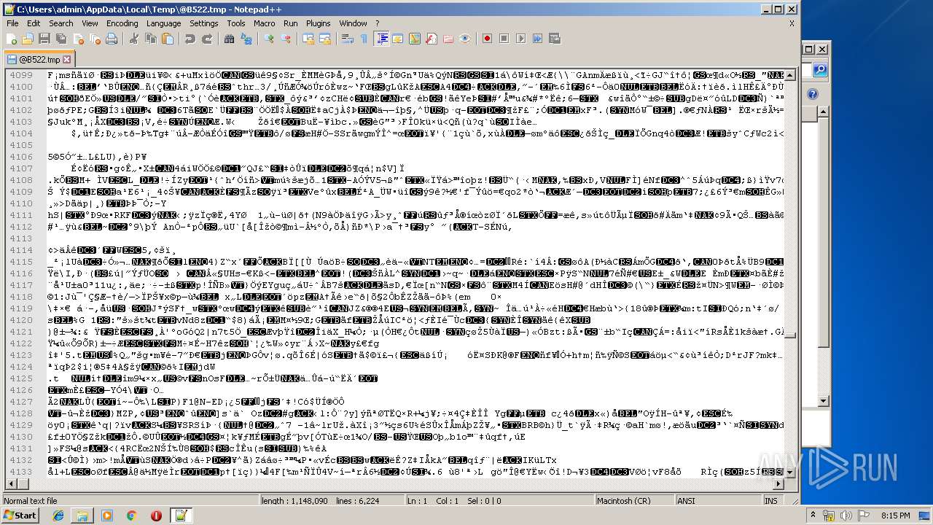Image resolution: width=933 pixels, height=525 pixels.
Task: Click the 'length : 1,148,090' status text
Action: [295, 501]
